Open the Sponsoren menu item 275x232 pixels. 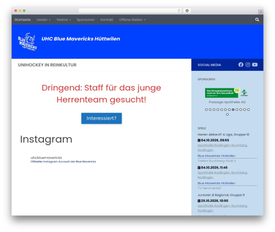coord(86,20)
